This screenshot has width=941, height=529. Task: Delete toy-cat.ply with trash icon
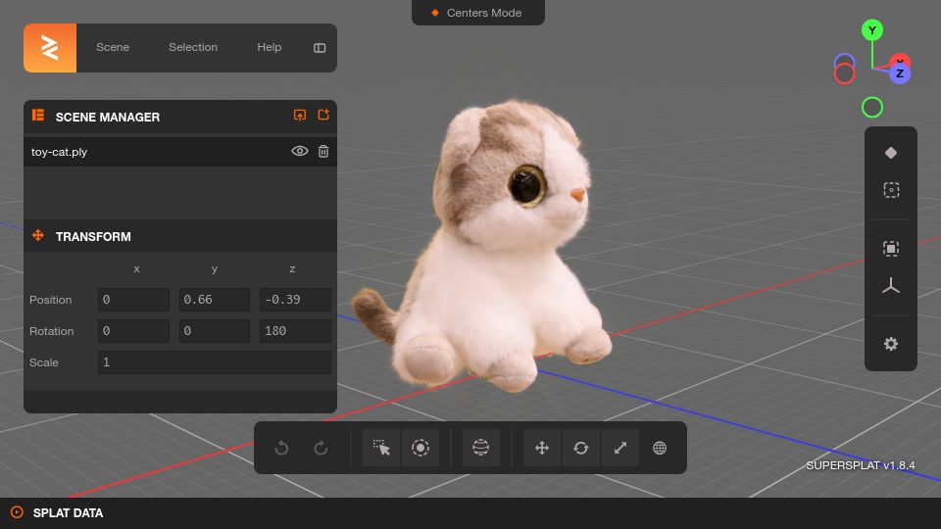(x=323, y=151)
